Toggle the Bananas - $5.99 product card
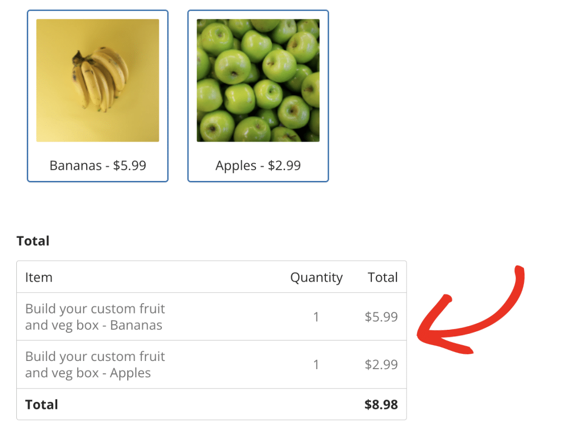The height and width of the screenshot is (431, 570). click(98, 95)
